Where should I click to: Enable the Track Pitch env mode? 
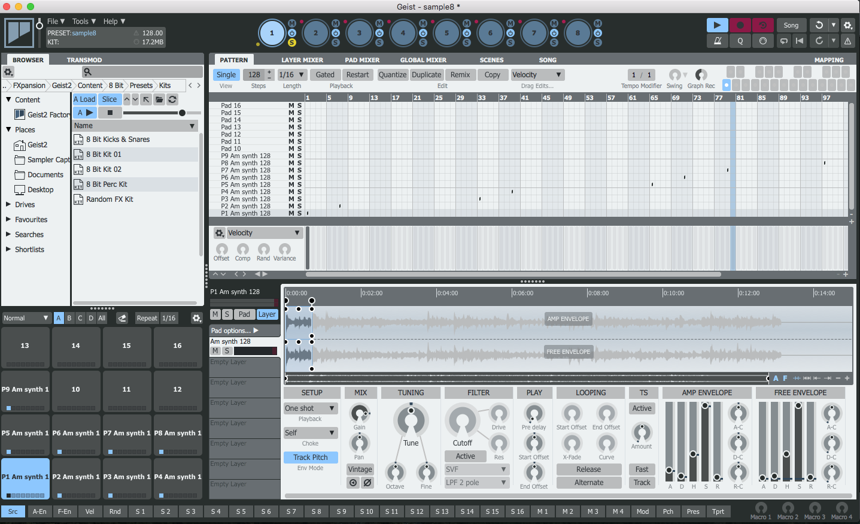pyautogui.click(x=310, y=458)
